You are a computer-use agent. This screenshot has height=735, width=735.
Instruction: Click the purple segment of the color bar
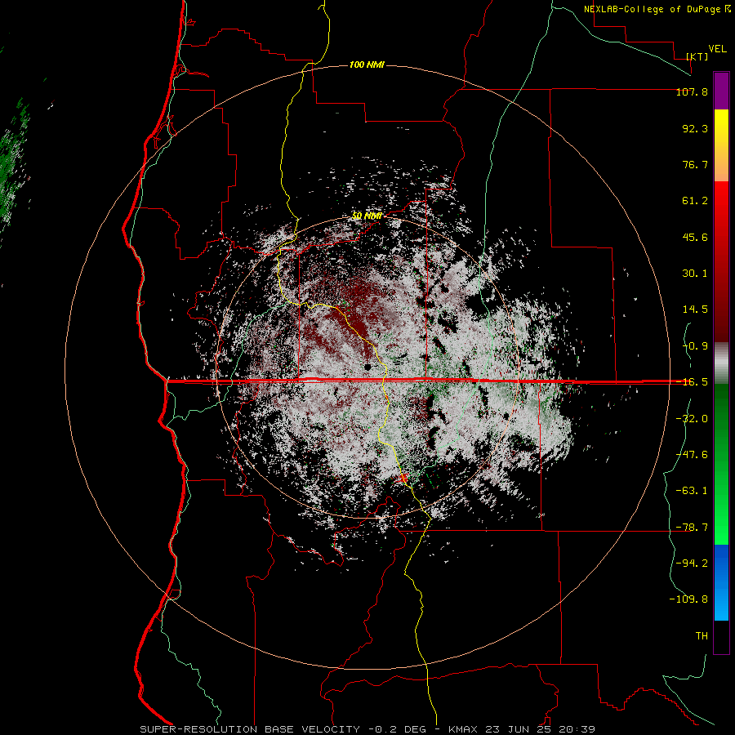(721, 91)
